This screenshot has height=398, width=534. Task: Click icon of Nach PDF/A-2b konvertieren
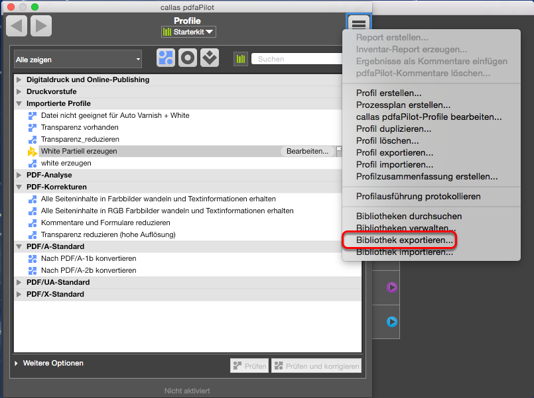[33, 271]
